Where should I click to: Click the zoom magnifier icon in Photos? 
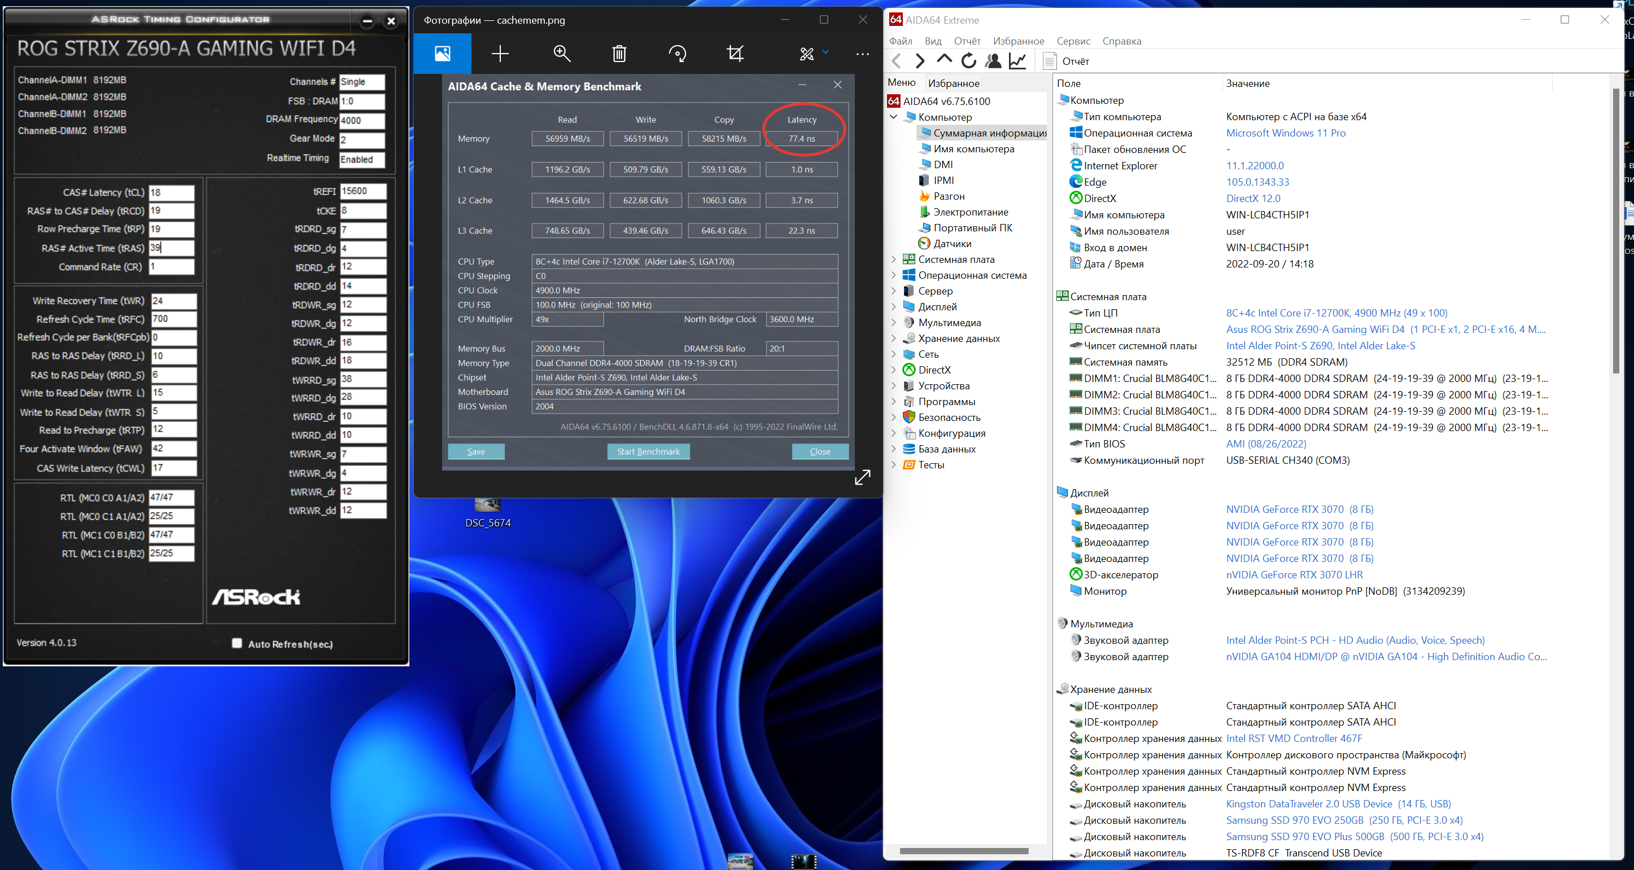point(561,54)
